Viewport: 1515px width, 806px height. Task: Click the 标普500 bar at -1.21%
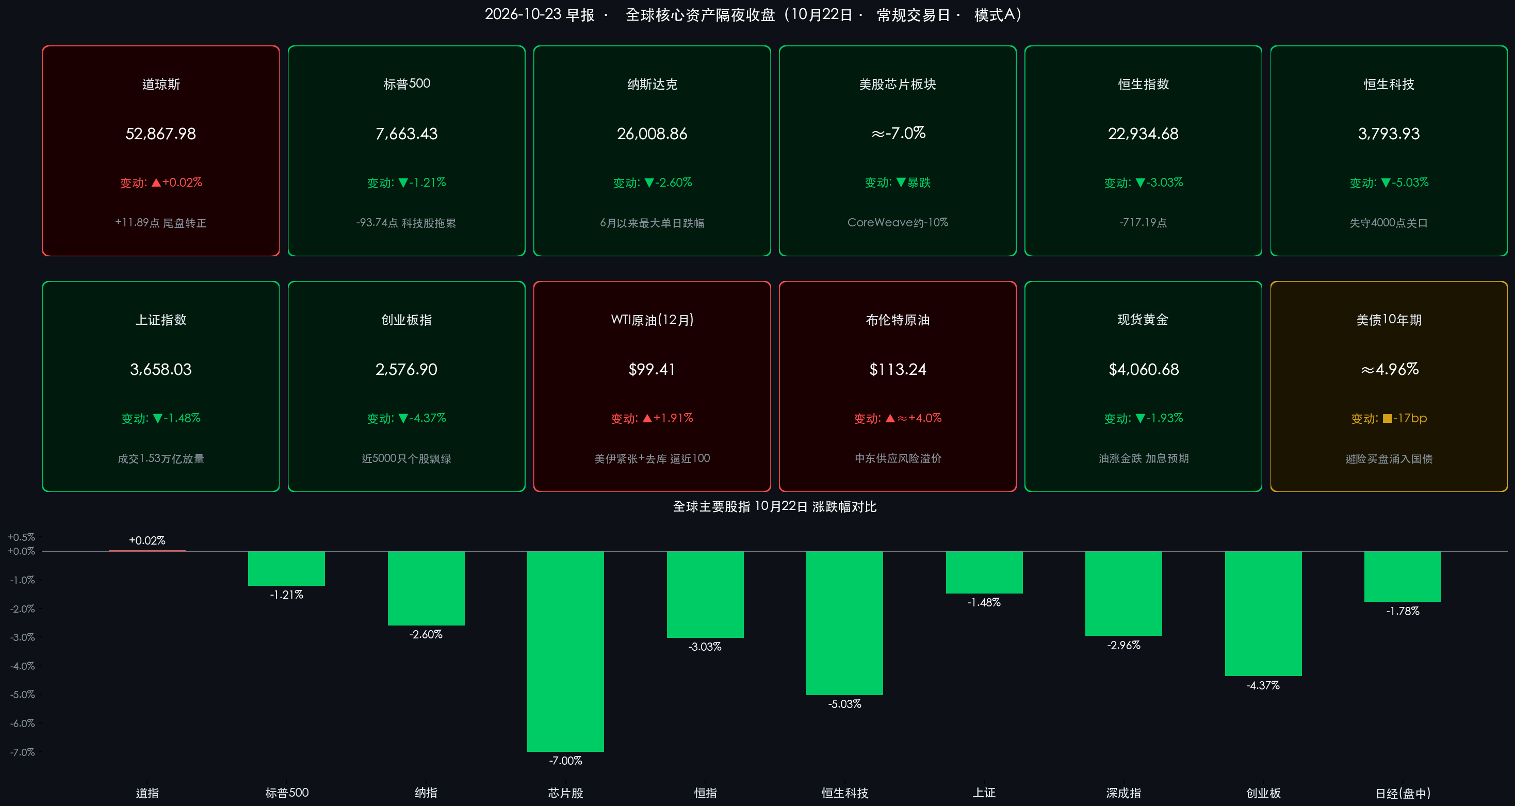point(286,568)
